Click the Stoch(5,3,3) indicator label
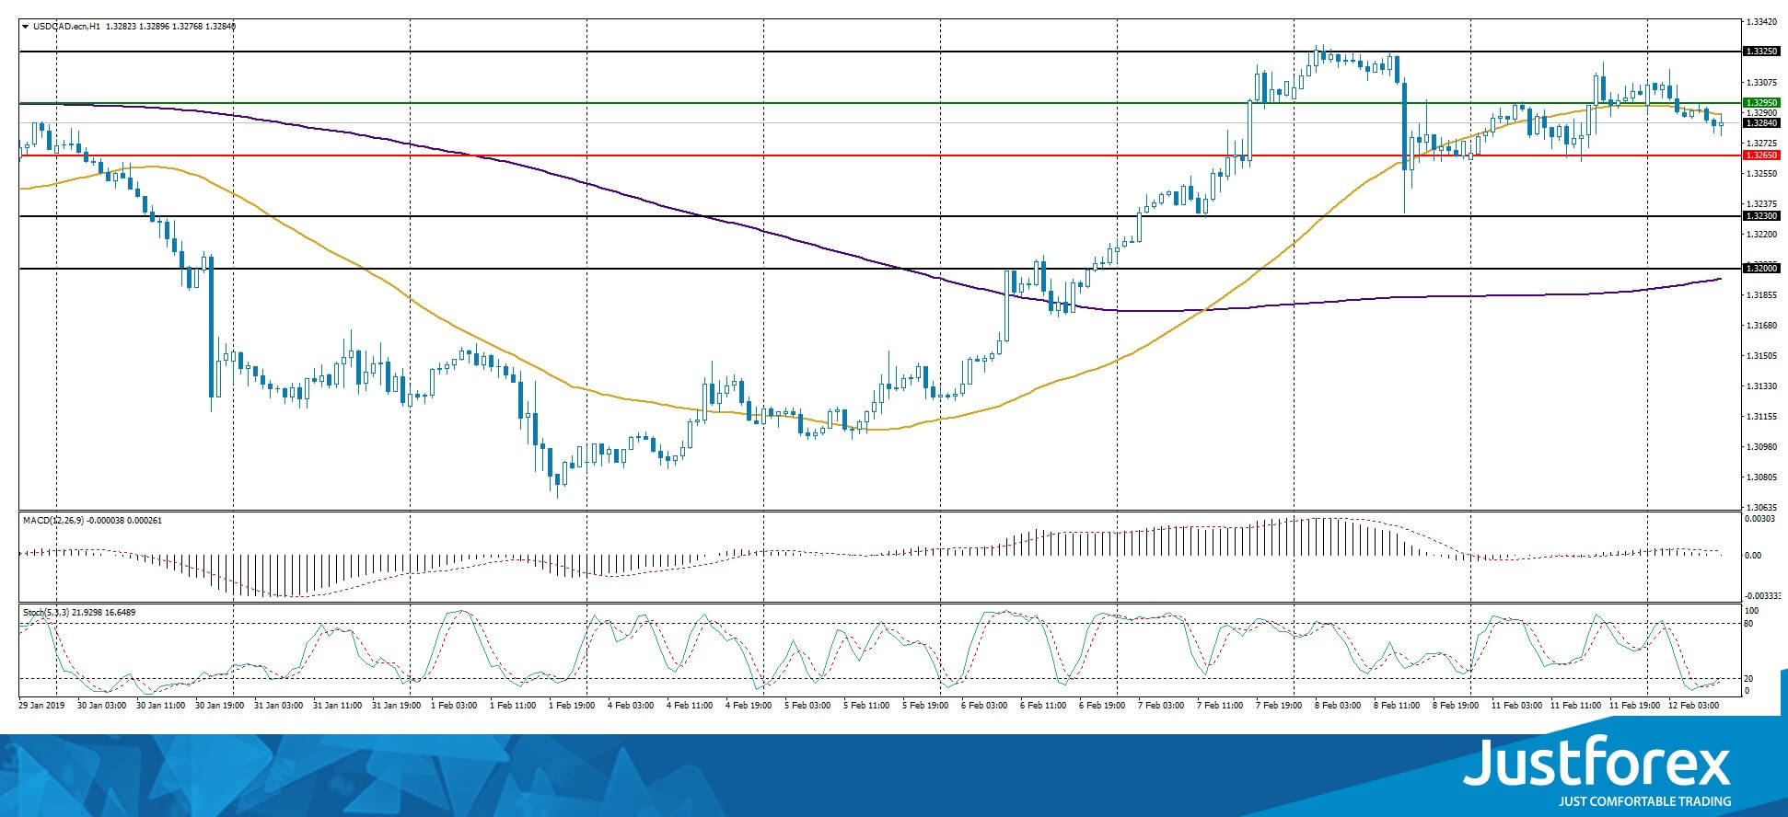Image resolution: width=1788 pixels, height=817 pixels. coord(48,612)
